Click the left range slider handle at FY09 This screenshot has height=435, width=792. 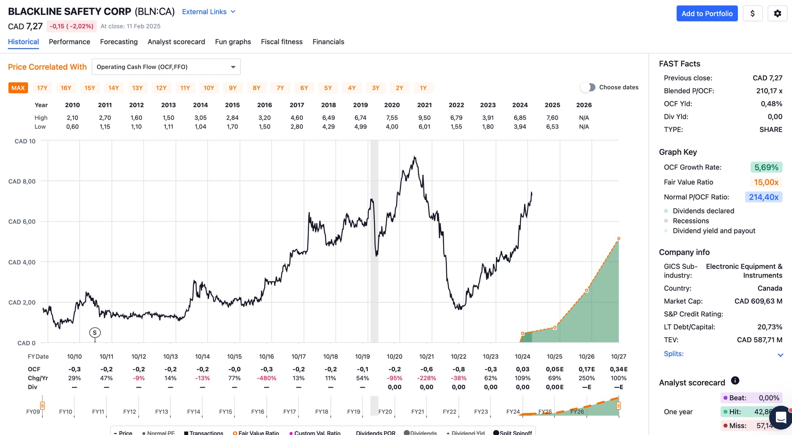[x=42, y=406]
